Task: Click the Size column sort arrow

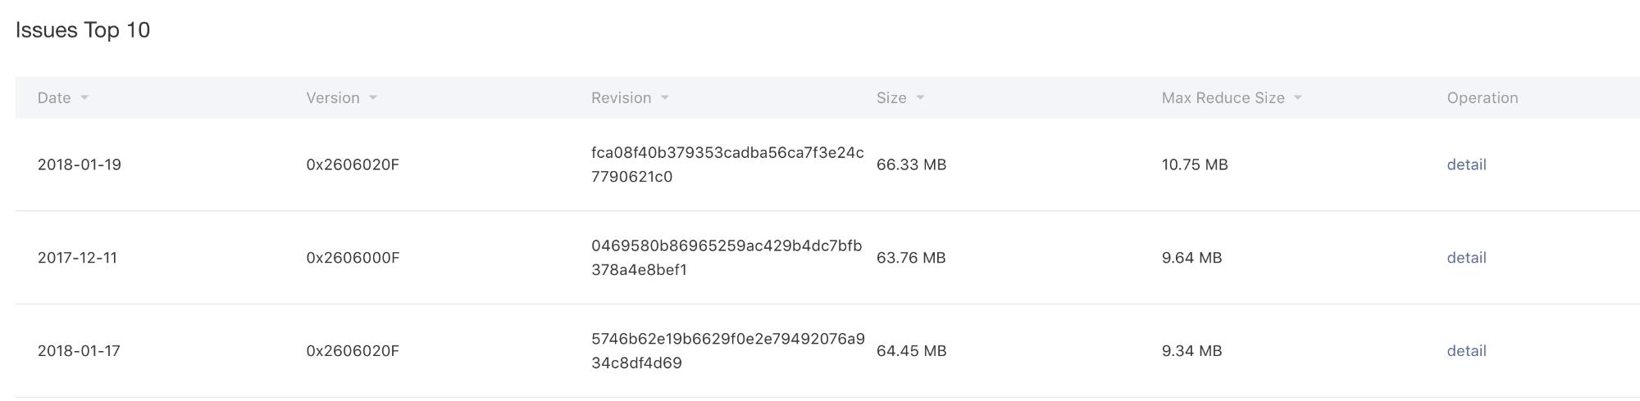Action: point(920,98)
